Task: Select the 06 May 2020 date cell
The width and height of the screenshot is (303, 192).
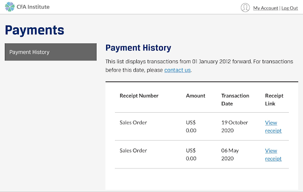Action: tap(232, 154)
